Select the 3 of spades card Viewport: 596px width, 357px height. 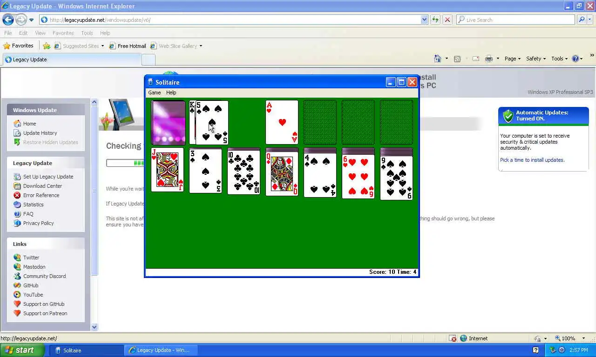[205, 171]
